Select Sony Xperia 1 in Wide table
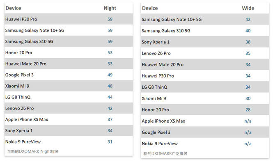Viewport: 275px width, 162px height. point(156,42)
